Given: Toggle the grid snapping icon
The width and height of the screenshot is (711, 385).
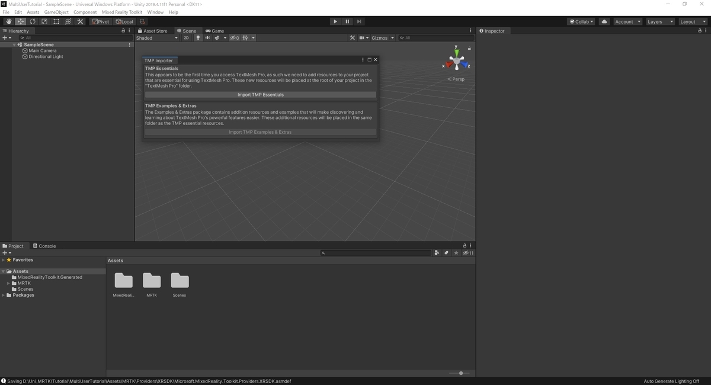Looking at the screenshot, I should (x=142, y=22).
